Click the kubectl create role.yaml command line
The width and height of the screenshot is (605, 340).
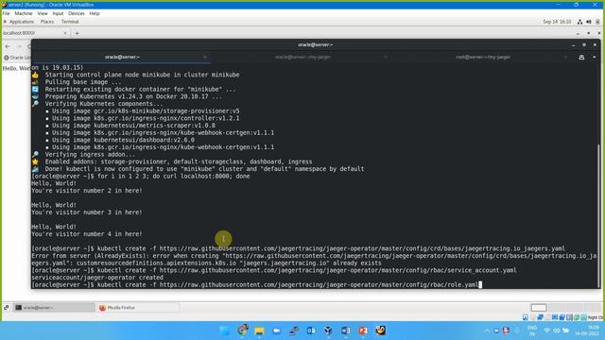[256, 285]
